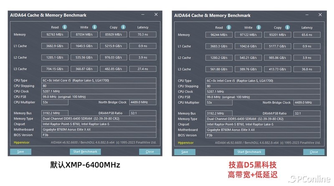Select Memory Read value 96244 MB/s
The height and width of the screenshot is (186, 334).
click(219, 35)
